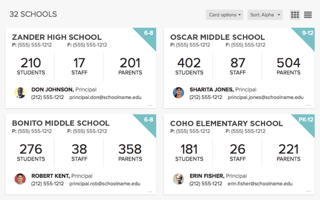Switch to list view layout

tap(308, 15)
